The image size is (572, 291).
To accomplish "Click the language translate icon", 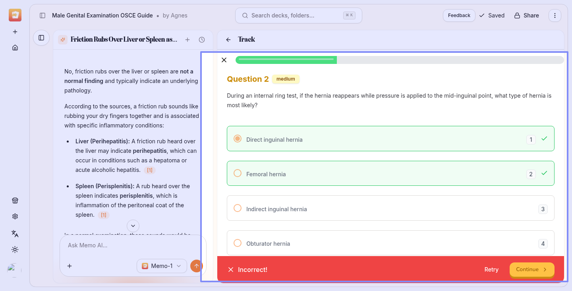I will (x=15, y=233).
